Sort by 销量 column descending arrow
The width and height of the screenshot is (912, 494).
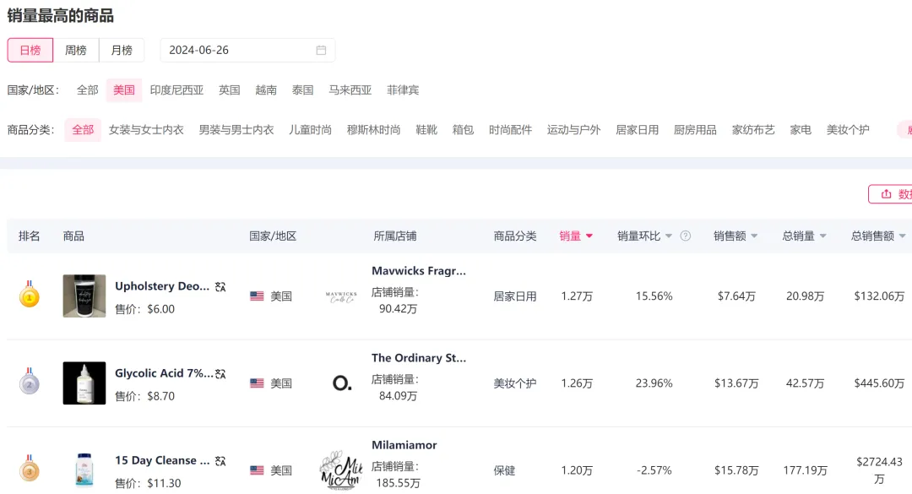tap(589, 236)
